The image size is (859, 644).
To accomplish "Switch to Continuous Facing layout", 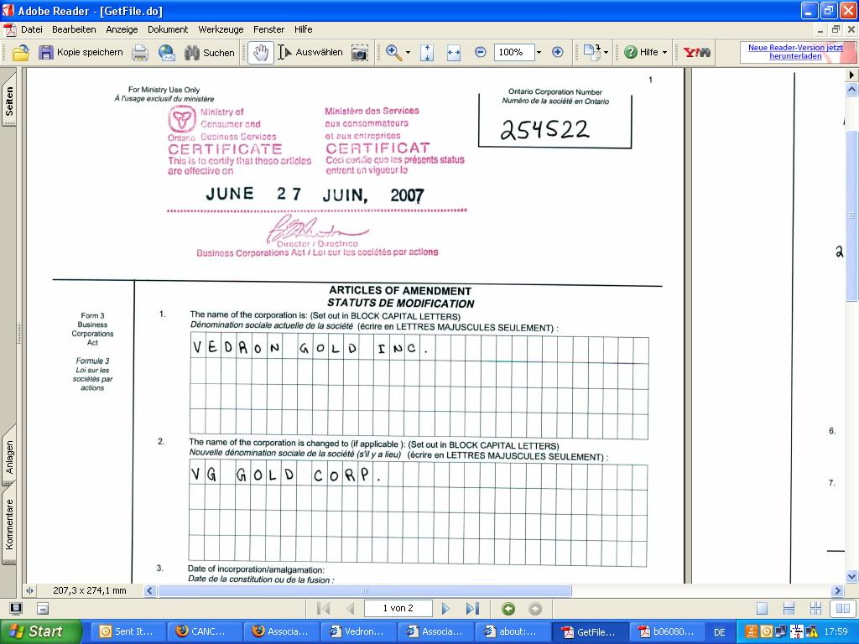I will pos(815,609).
